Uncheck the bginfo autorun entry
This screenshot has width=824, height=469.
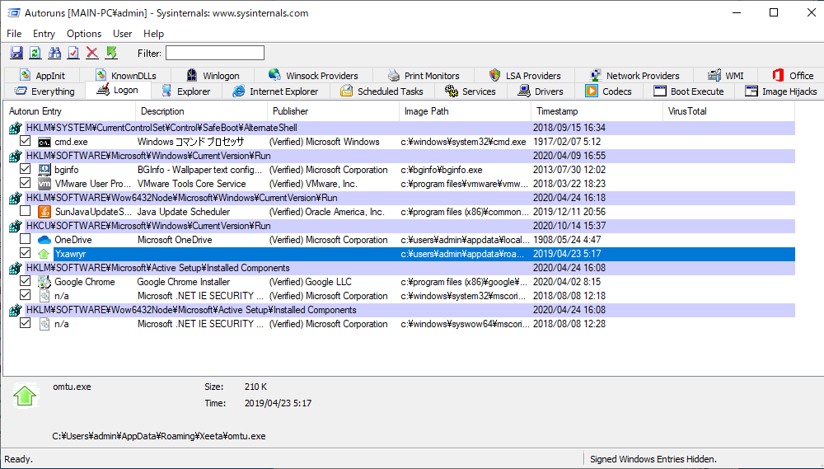tap(25, 169)
